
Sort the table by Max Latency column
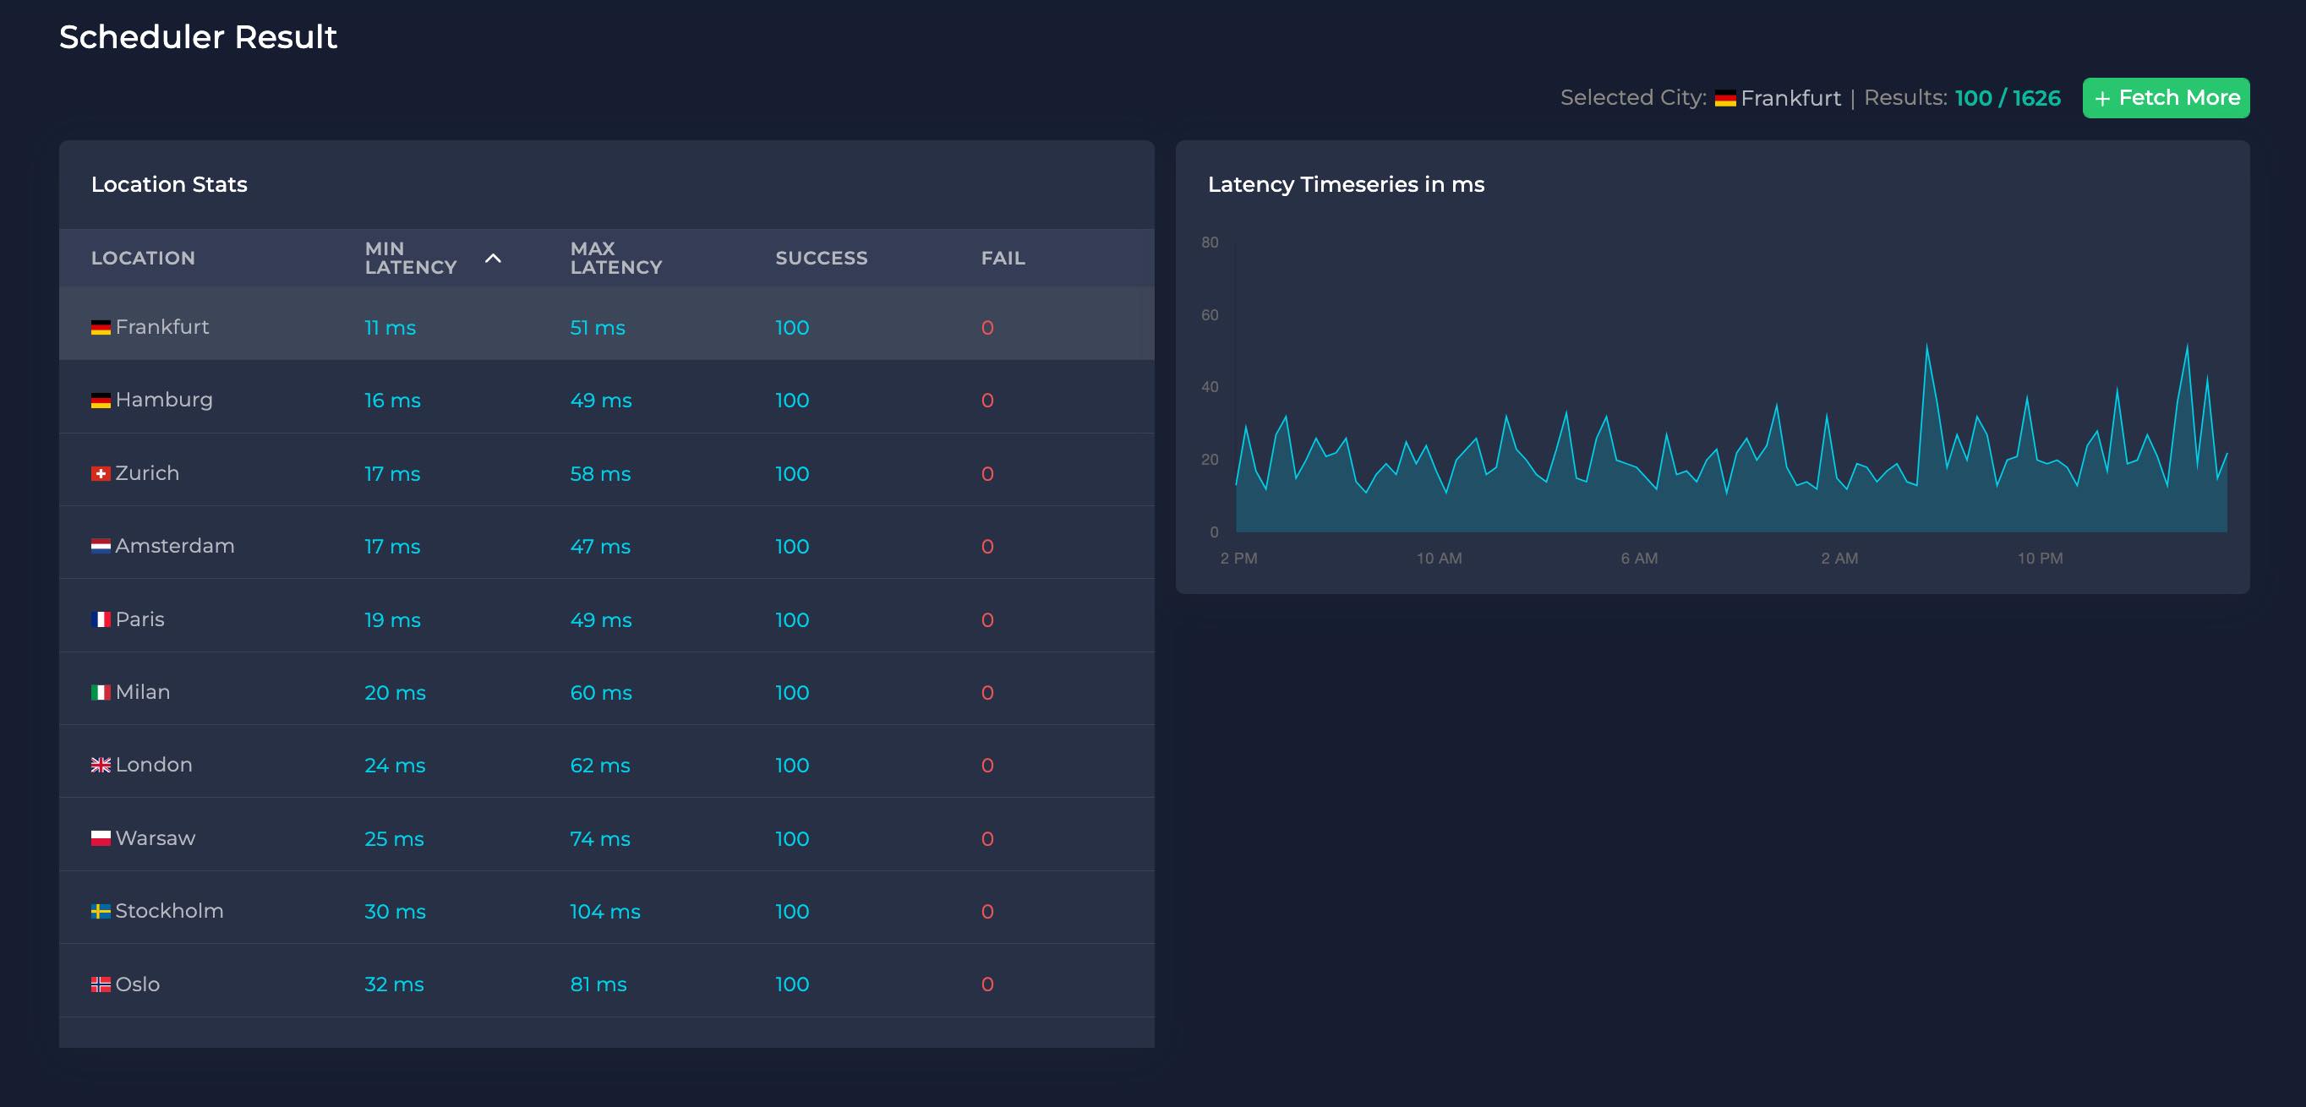point(616,258)
